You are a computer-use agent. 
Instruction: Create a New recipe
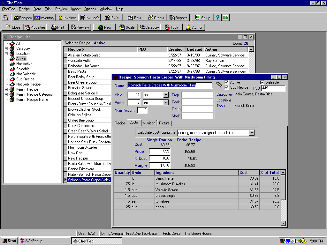(104, 27)
